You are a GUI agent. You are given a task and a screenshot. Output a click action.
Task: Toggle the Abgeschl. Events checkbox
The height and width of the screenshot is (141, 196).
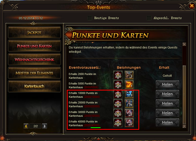click(149, 18)
